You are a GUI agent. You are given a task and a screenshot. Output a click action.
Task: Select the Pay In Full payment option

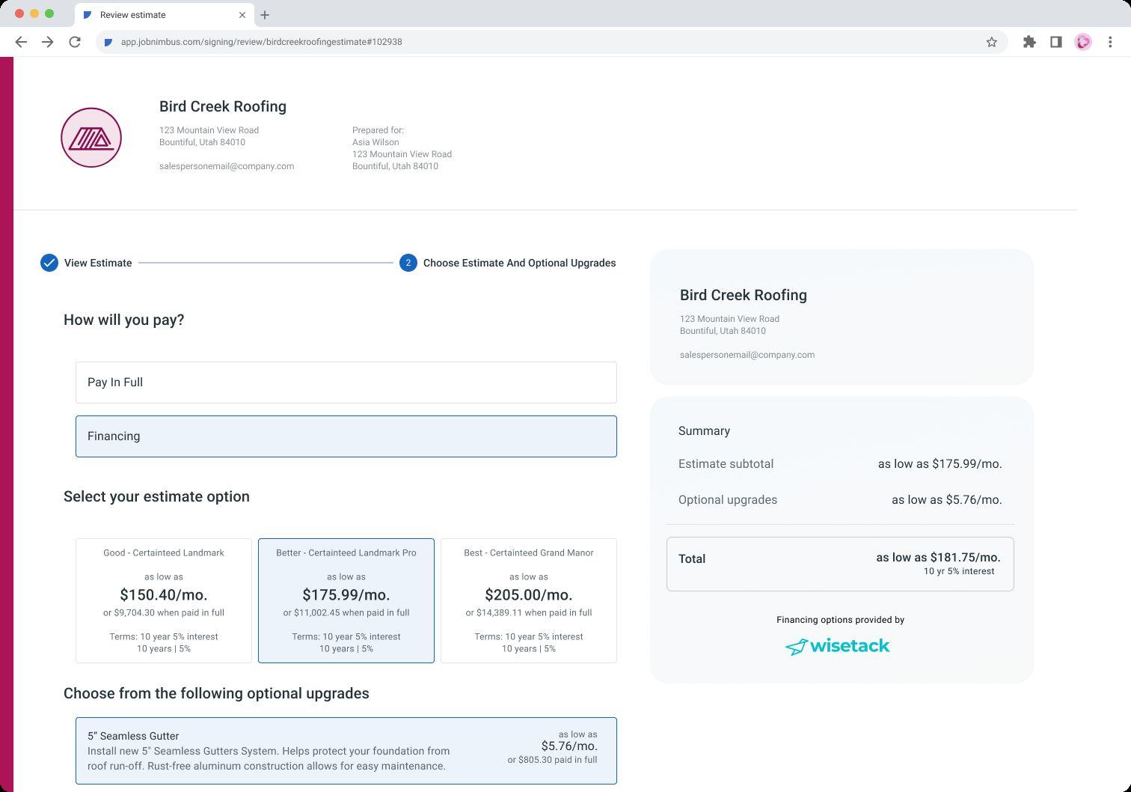click(x=346, y=383)
